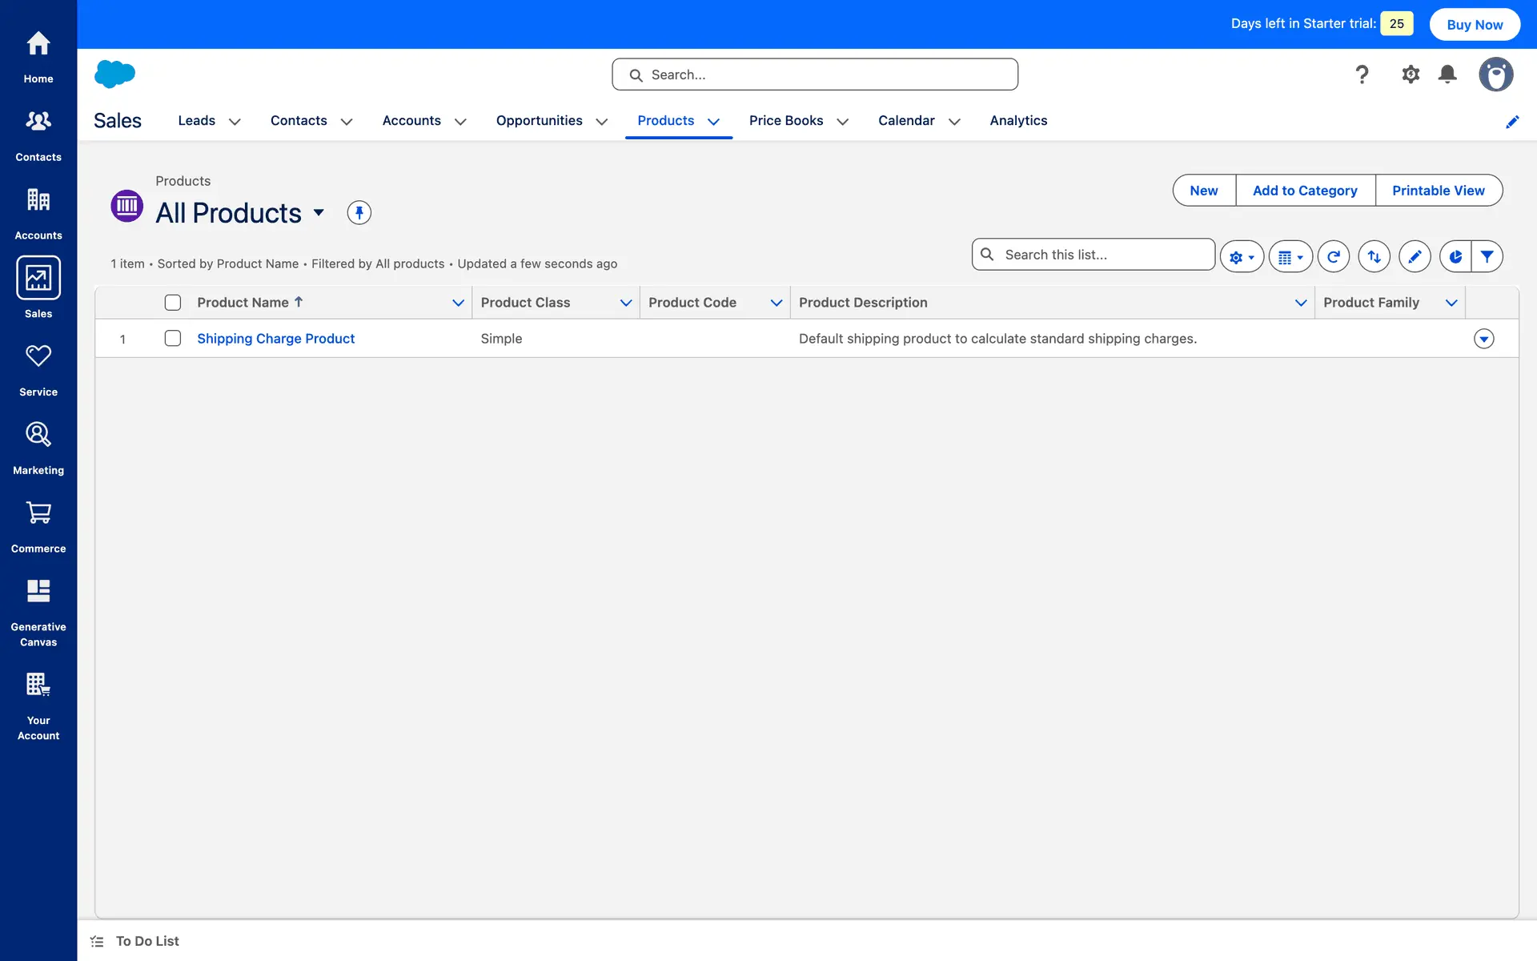Open row actions for Shipping Charge Product
1537x961 pixels.
(x=1483, y=339)
